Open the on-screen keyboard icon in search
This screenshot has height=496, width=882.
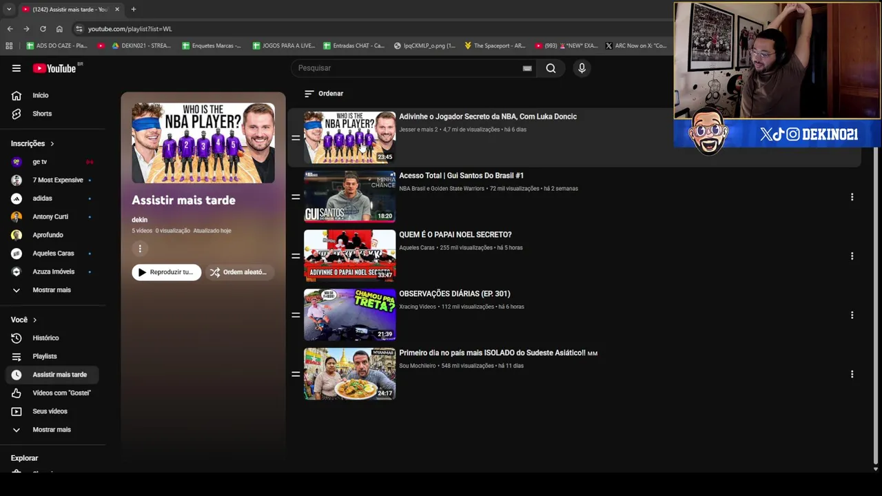(527, 68)
